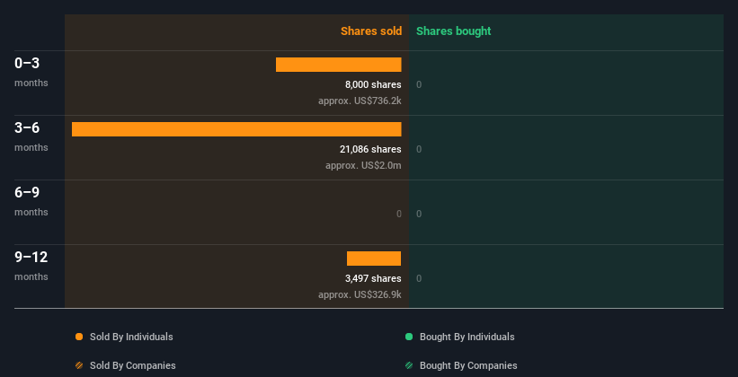Click the approx. US$2.0m amount
The width and height of the screenshot is (738, 377).
pyautogui.click(x=363, y=165)
